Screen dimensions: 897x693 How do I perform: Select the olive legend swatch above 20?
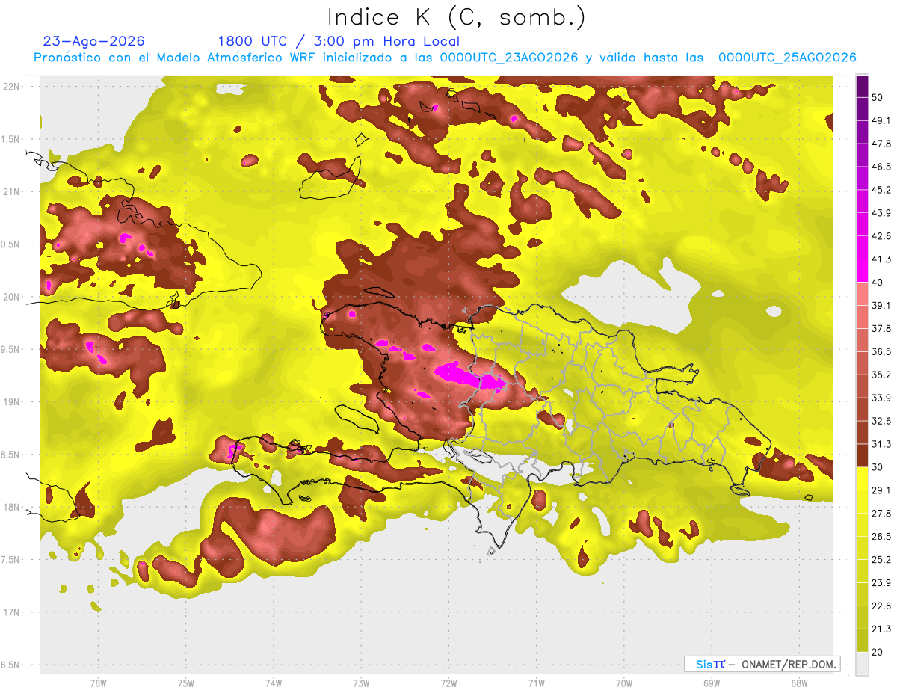[x=862, y=640]
